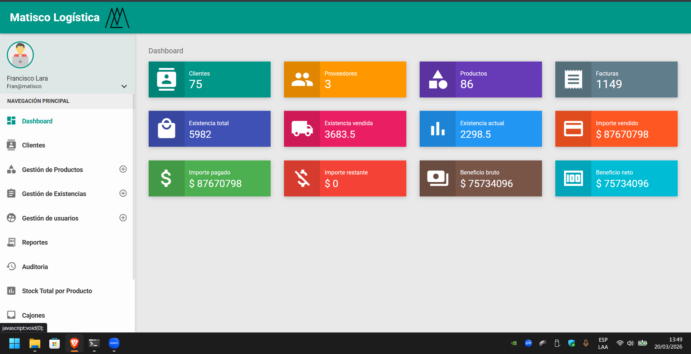The width and height of the screenshot is (691, 354).
Task: Click the Clientes card contact icon
Action: click(x=166, y=80)
